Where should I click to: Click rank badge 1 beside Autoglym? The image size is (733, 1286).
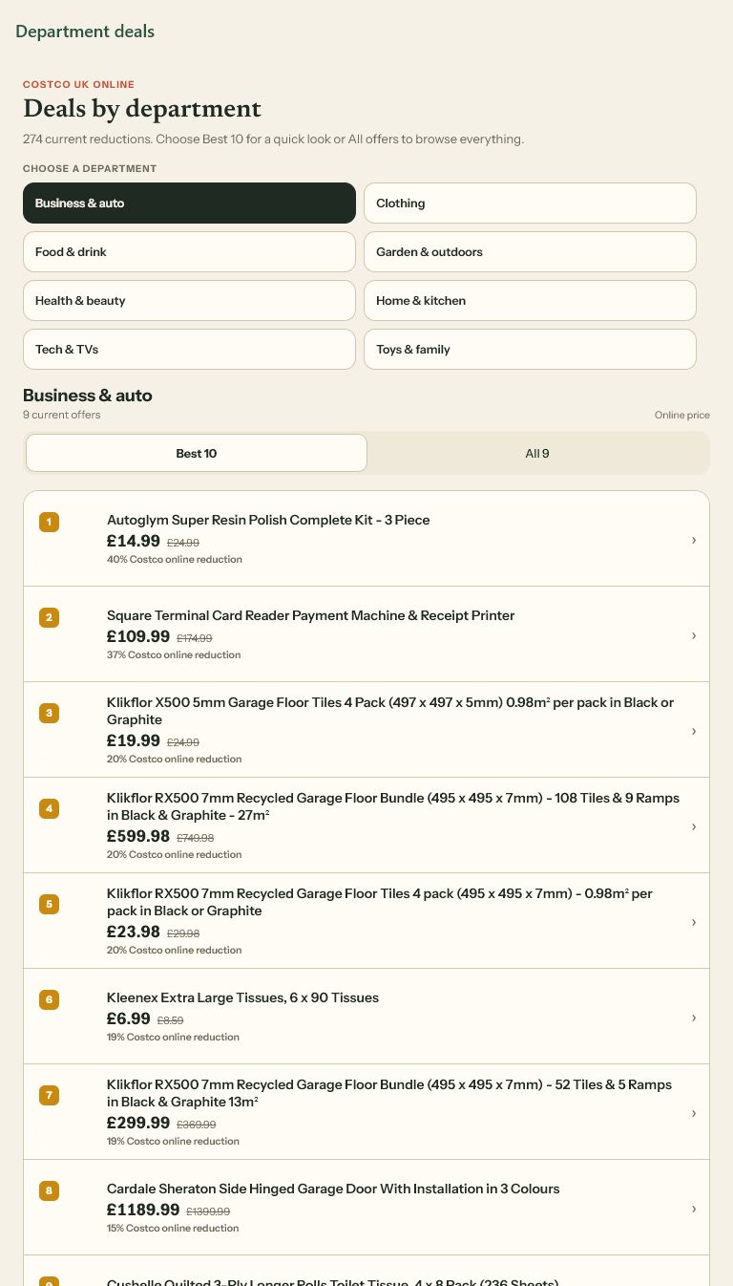pos(49,522)
